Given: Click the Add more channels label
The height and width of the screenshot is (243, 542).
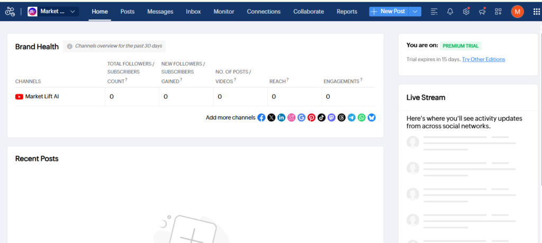Looking at the screenshot, I should tap(231, 118).
